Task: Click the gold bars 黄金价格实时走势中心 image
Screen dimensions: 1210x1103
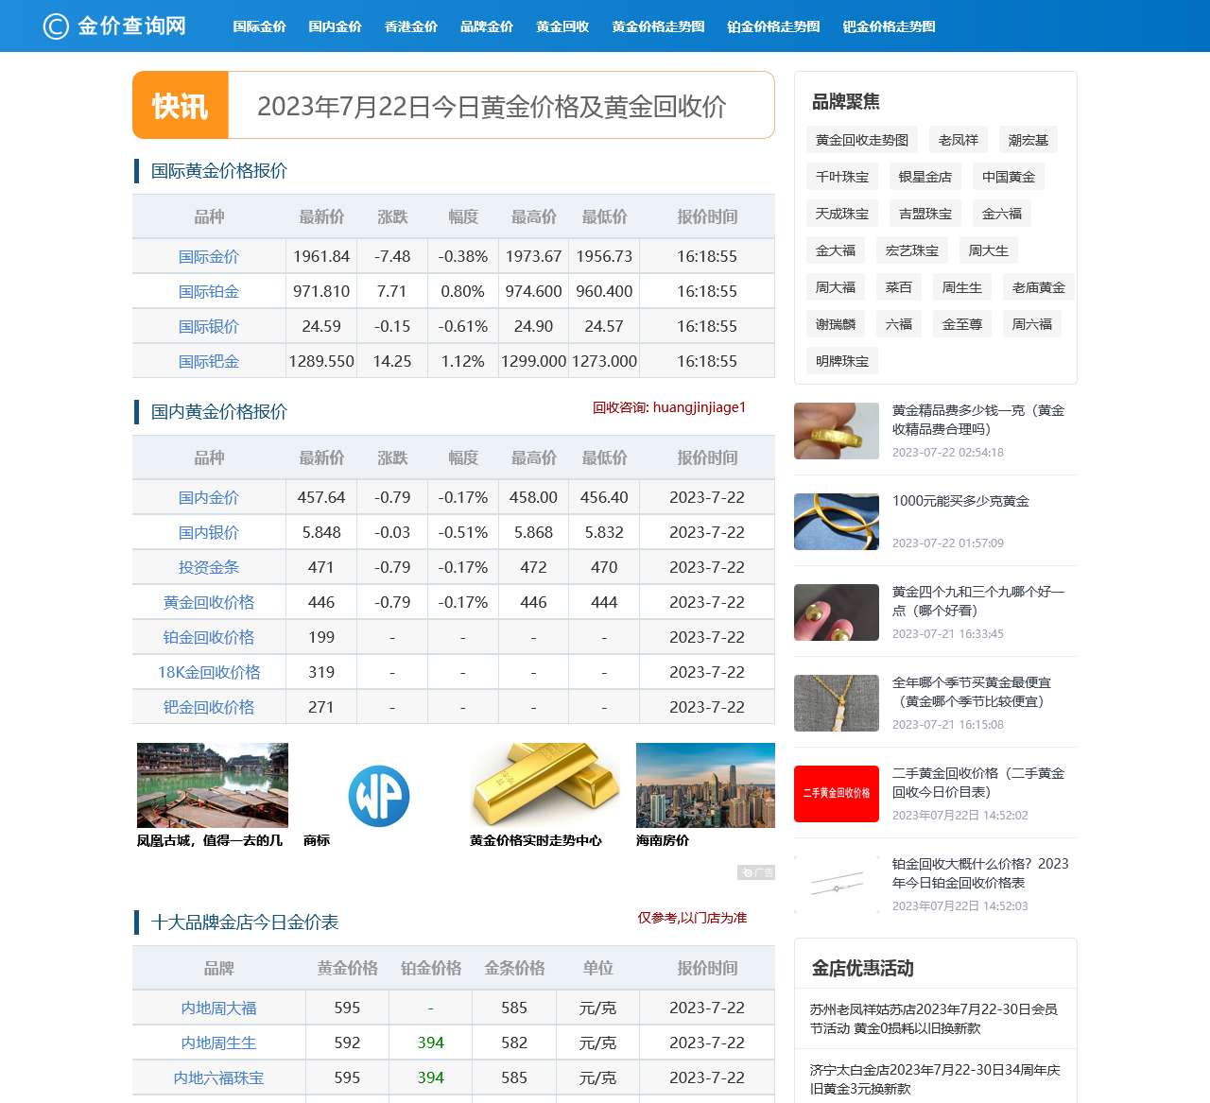Action: pyautogui.click(x=545, y=785)
